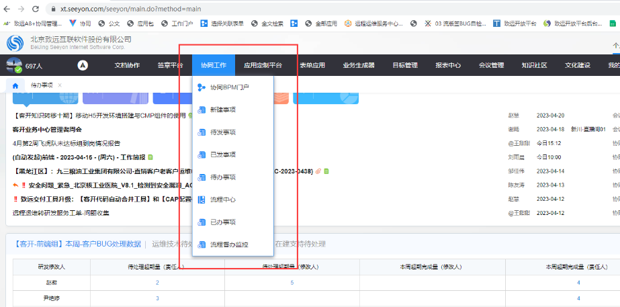The width and height of the screenshot is (620, 307).
Task: Click the 协同BPM门户 icon in dropdown
Action: point(201,87)
